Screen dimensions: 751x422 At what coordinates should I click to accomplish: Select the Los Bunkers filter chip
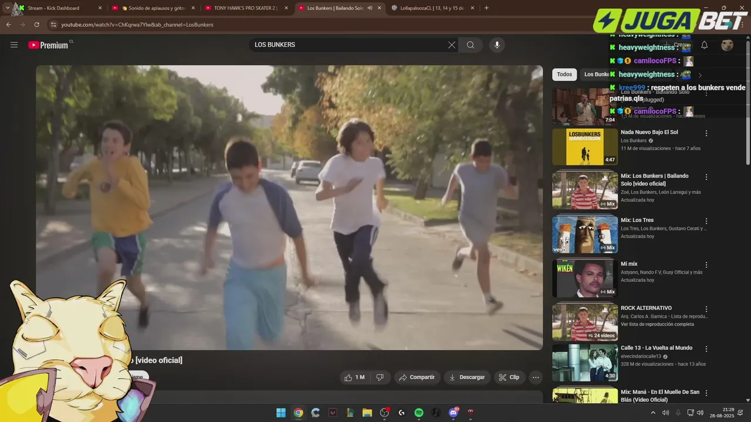[x=597, y=74]
